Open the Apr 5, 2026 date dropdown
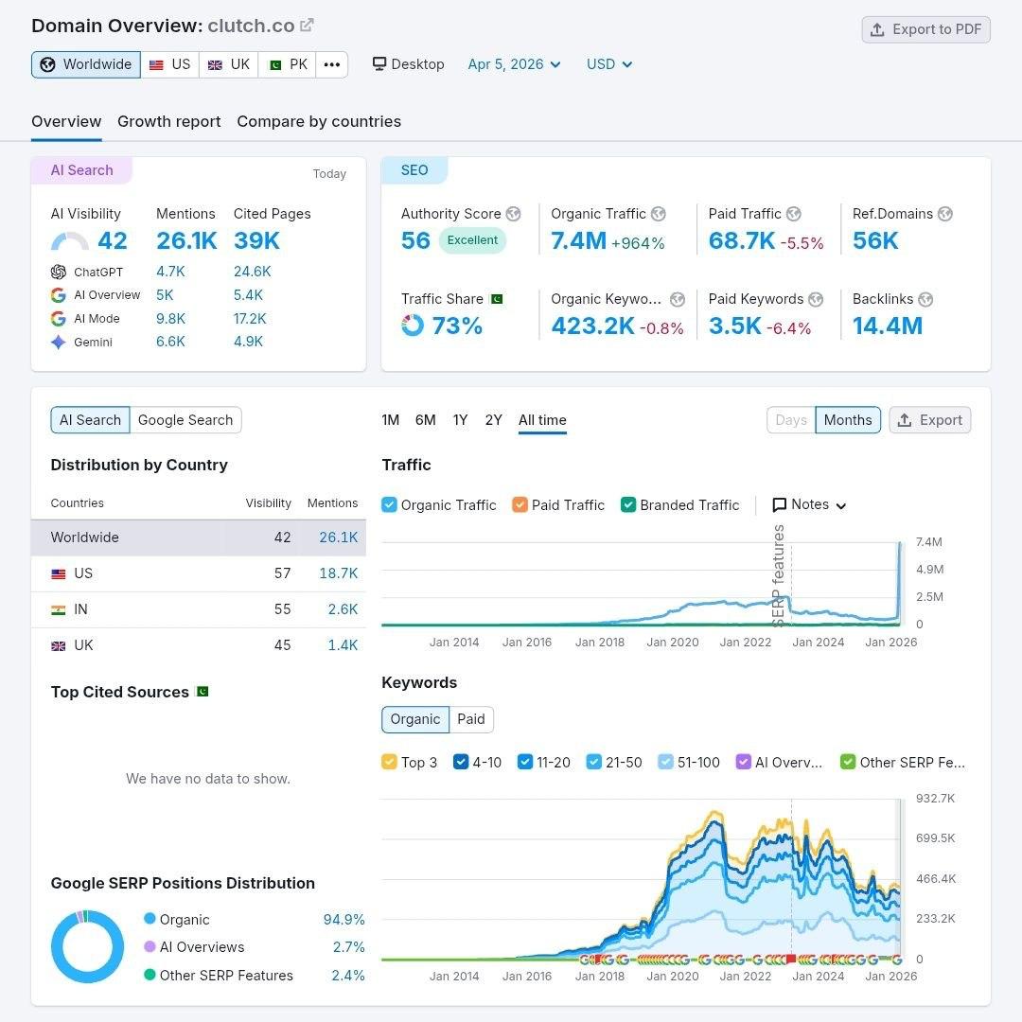Screen dimensions: 1022x1022 click(514, 63)
